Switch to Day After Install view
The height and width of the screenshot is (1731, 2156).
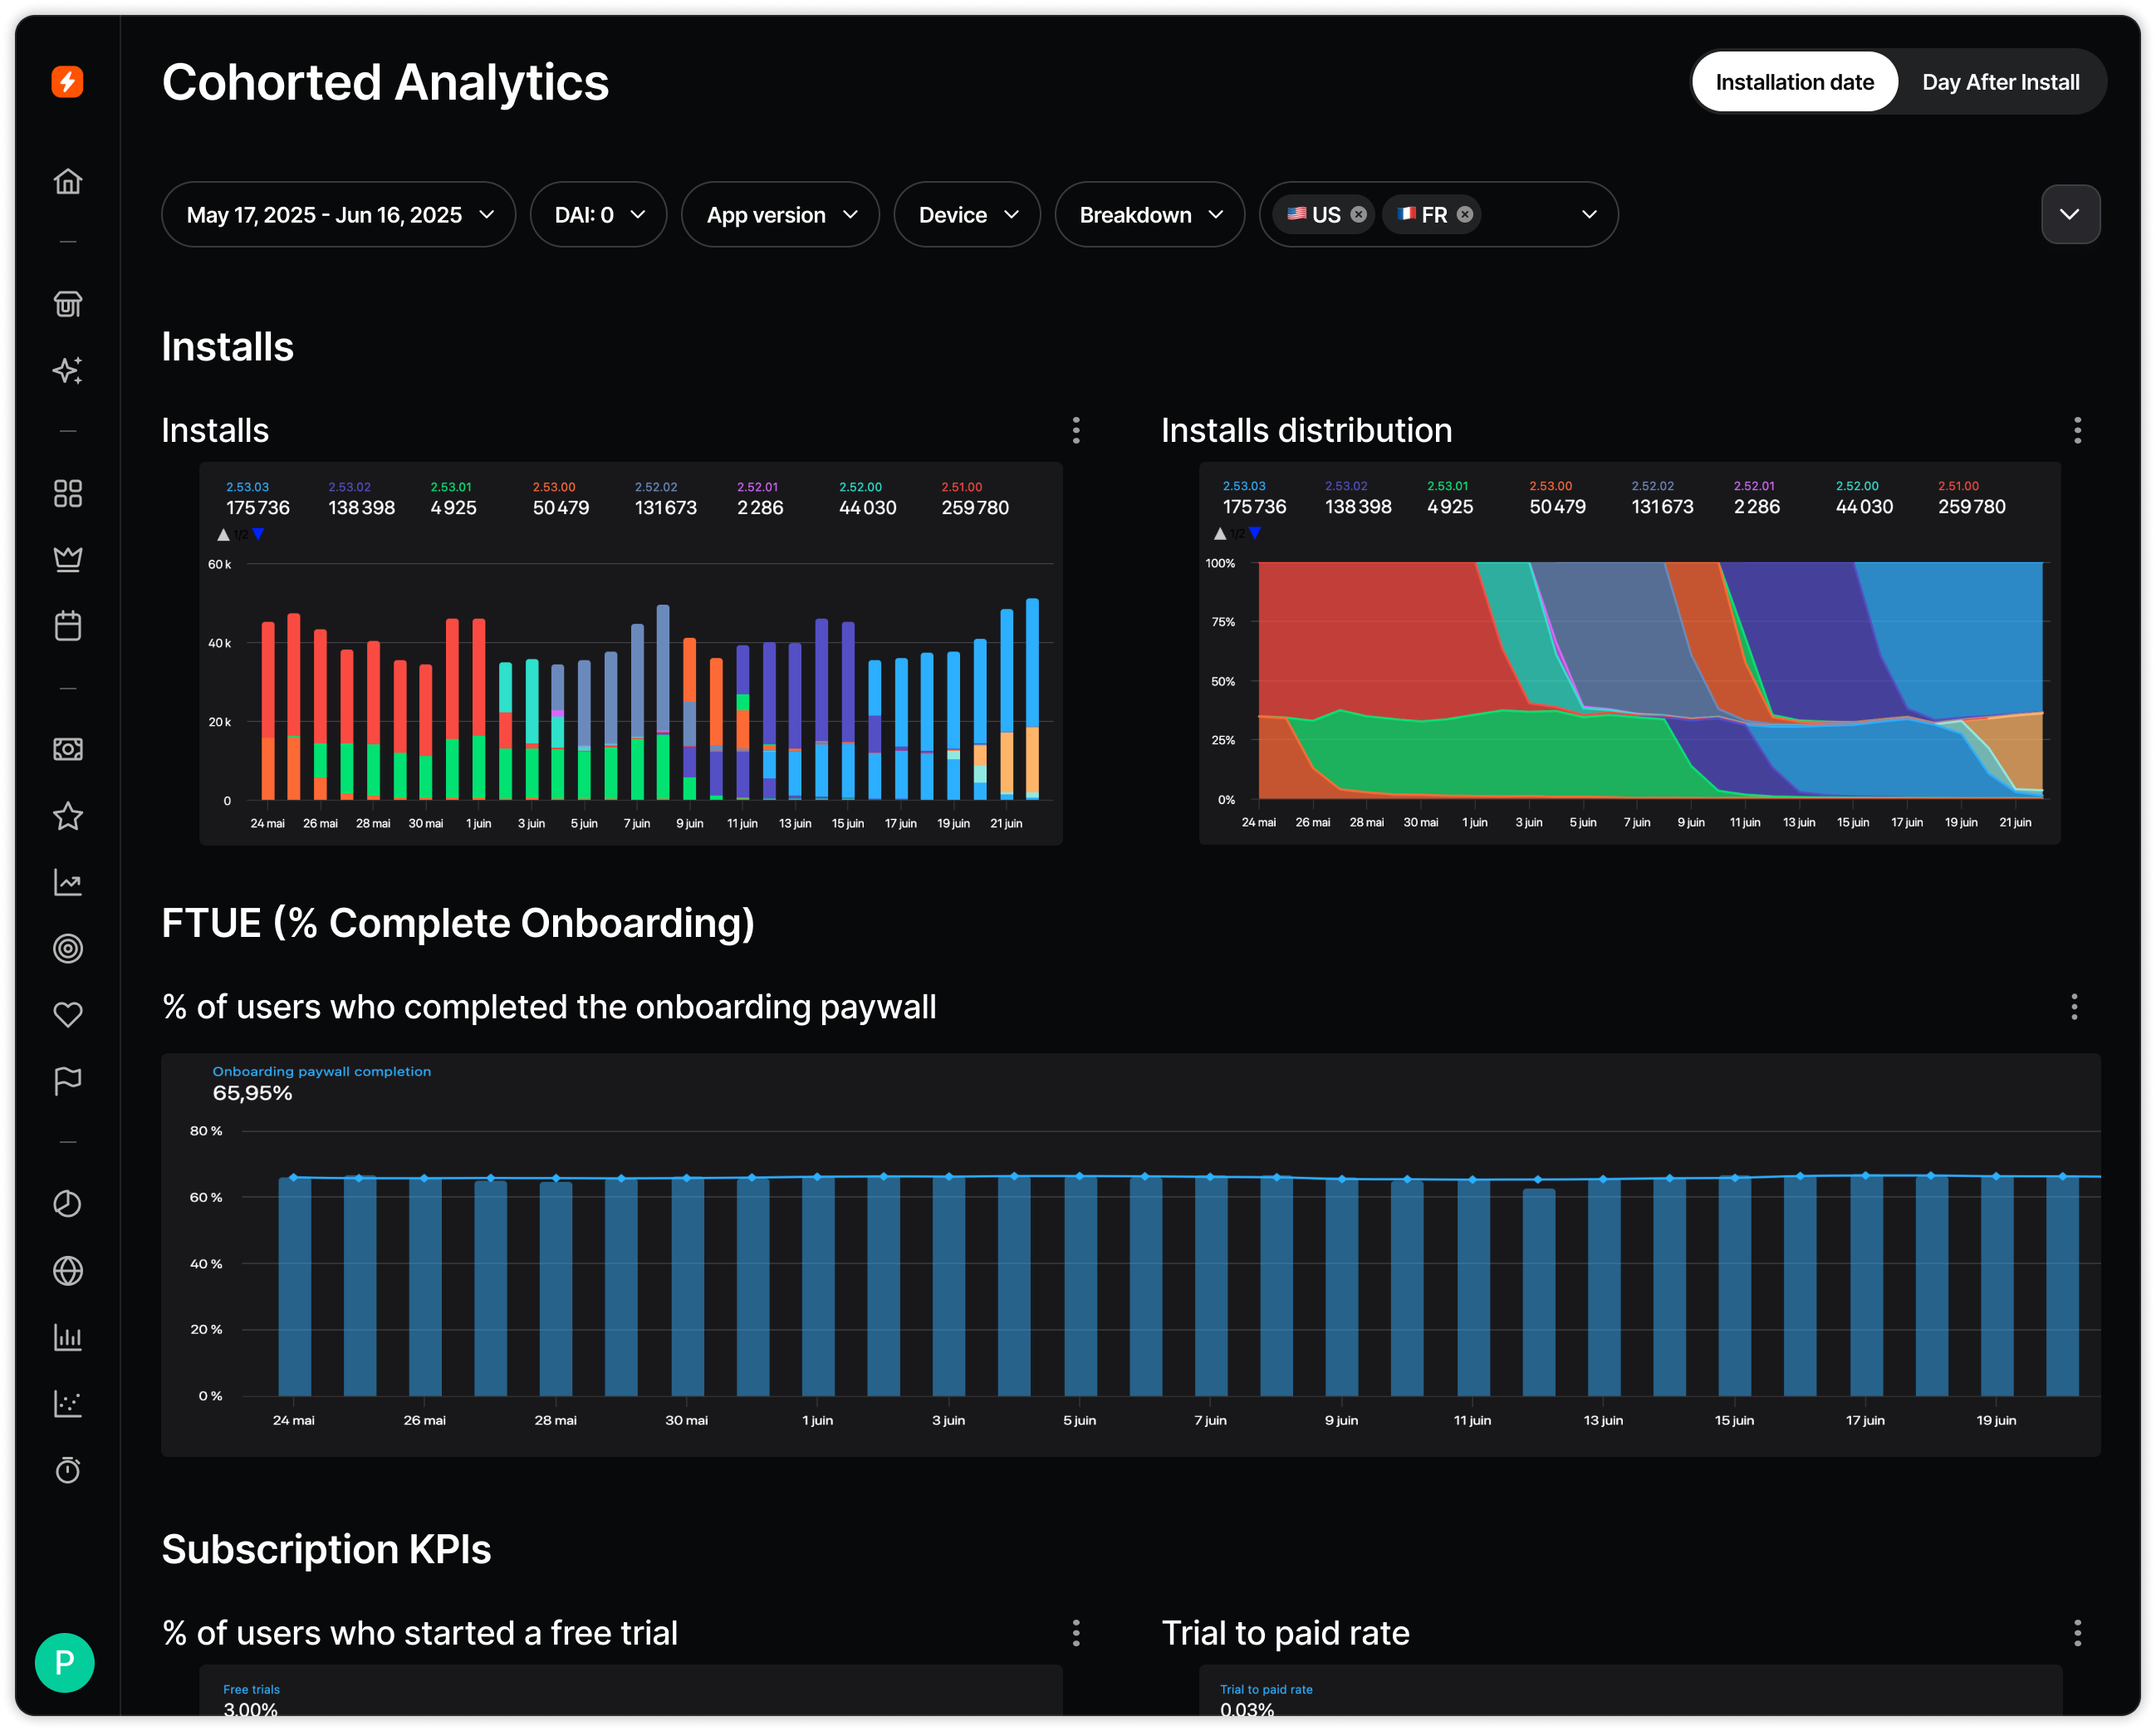pyautogui.click(x=2000, y=82)
